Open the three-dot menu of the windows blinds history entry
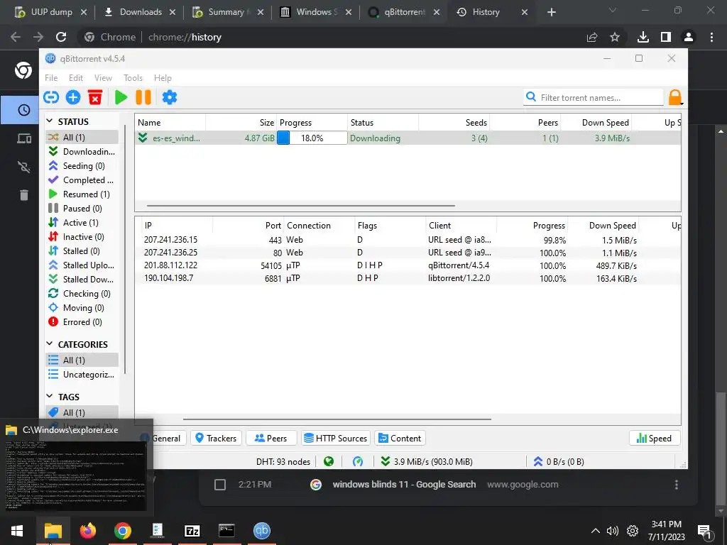 pos(677,485)
